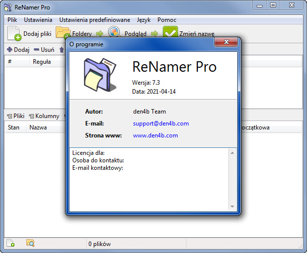
Task: Click the Foldery folder icon
Action: point(63,32)
